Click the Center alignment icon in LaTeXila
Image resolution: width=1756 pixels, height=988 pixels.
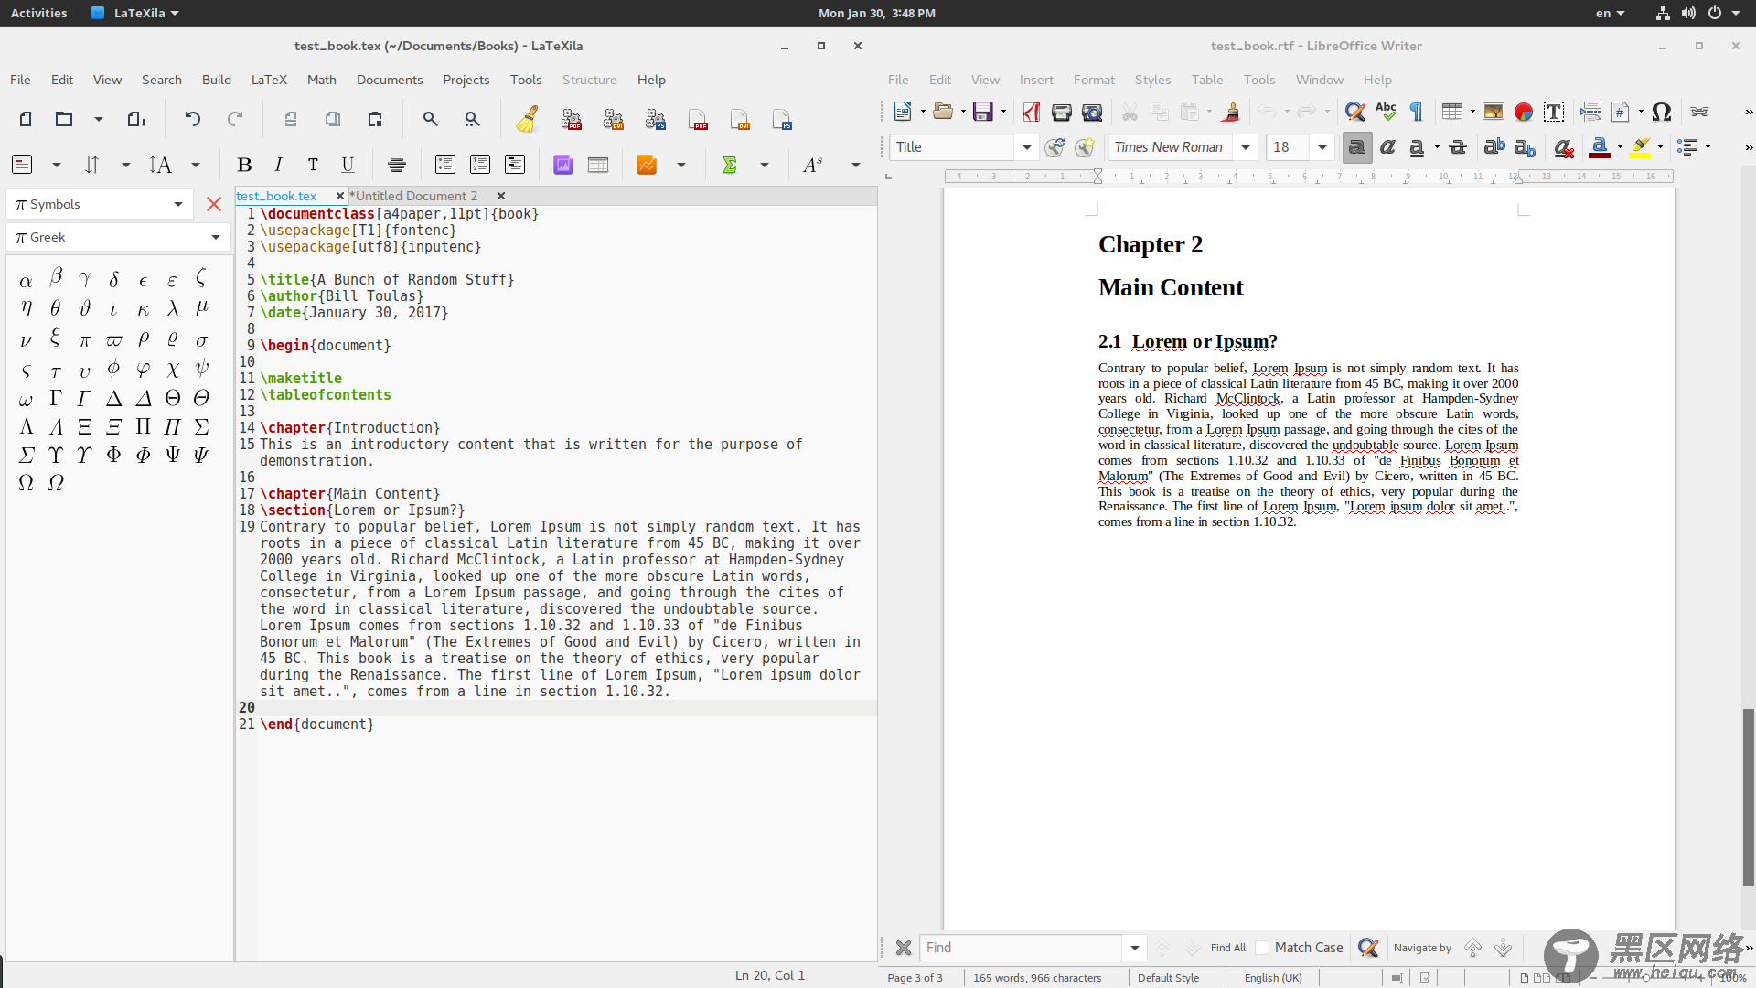click(x=397, y=165)
